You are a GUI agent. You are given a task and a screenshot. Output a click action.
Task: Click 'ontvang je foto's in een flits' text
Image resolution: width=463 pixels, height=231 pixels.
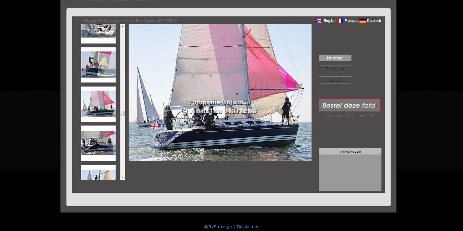tap(349, 115)
